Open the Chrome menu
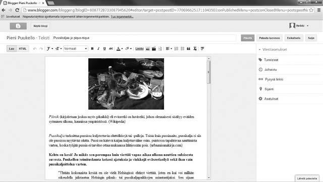The image size is (323, 182). click(x=318, y=10)
